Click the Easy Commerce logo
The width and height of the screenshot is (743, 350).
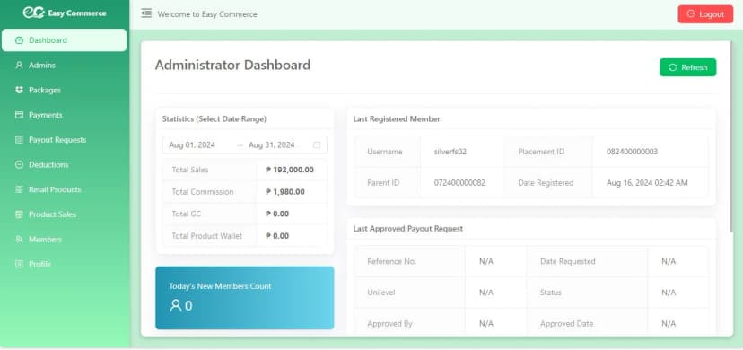[65, 13]
